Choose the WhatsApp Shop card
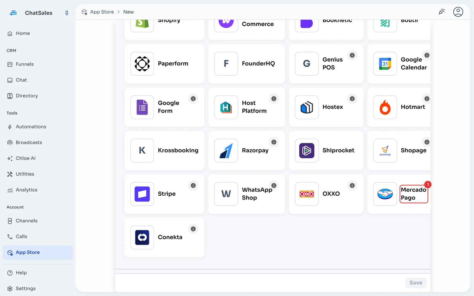This screenshot has width=474, height=296. (246, 194)
